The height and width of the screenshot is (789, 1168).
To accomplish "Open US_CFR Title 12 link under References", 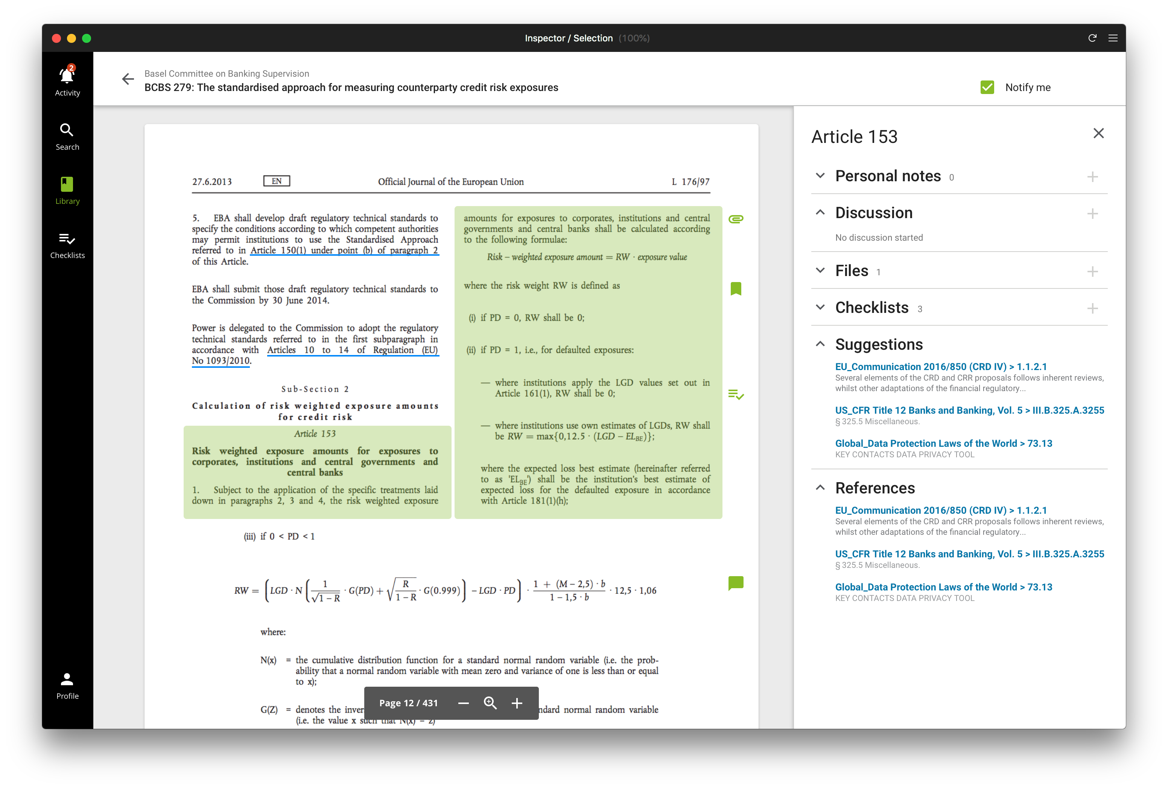I will tap(969, 554).
